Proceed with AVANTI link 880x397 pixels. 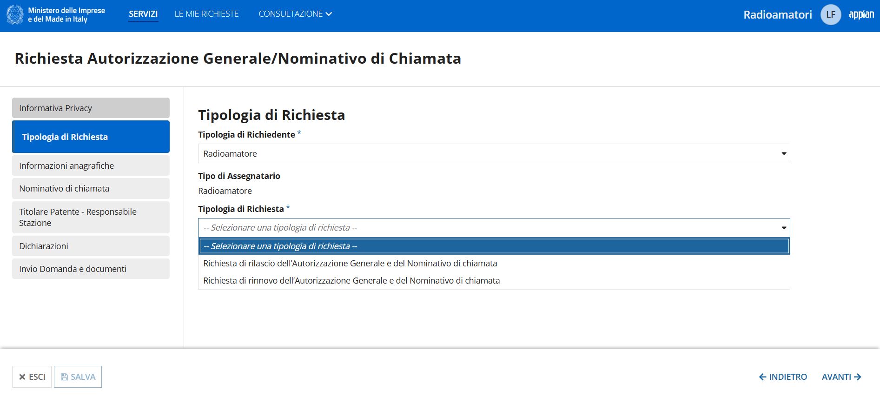(x=842, y=377)
